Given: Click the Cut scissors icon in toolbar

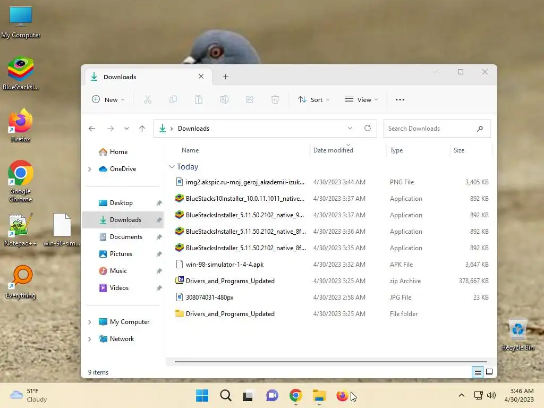Looking at the screenshot, I should click(x=148, y=100).
